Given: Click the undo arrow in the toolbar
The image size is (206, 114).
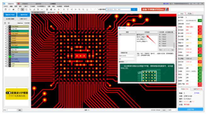Looking at the screenshot, I should point(91,9).
